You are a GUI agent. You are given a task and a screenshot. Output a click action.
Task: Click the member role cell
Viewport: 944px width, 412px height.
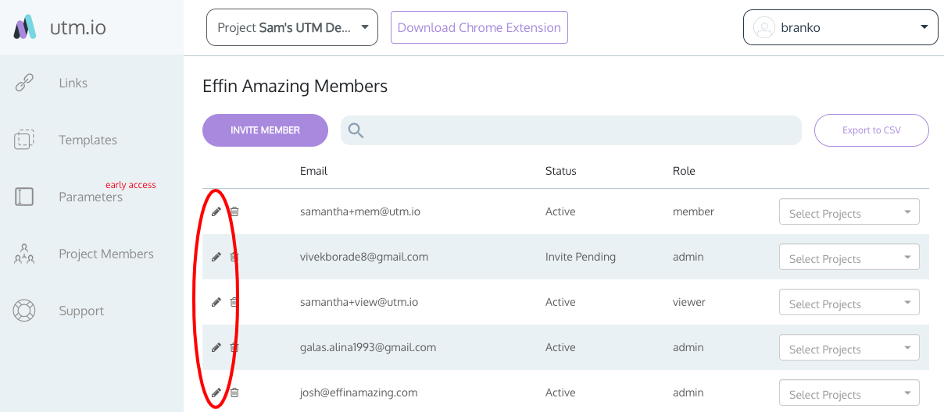(693, 211)
